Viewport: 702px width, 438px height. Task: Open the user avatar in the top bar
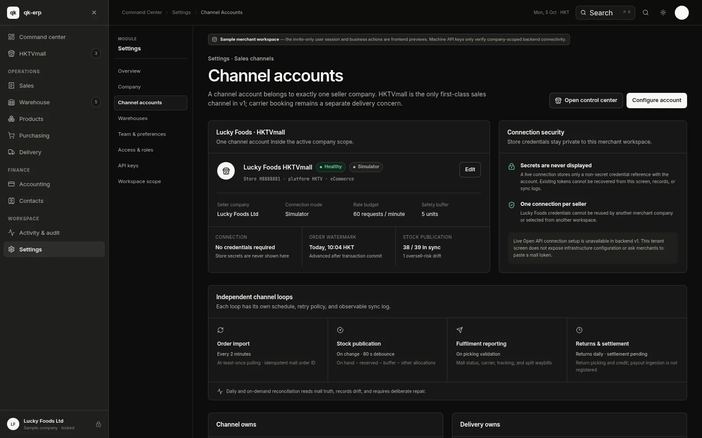tap(681, 13)
